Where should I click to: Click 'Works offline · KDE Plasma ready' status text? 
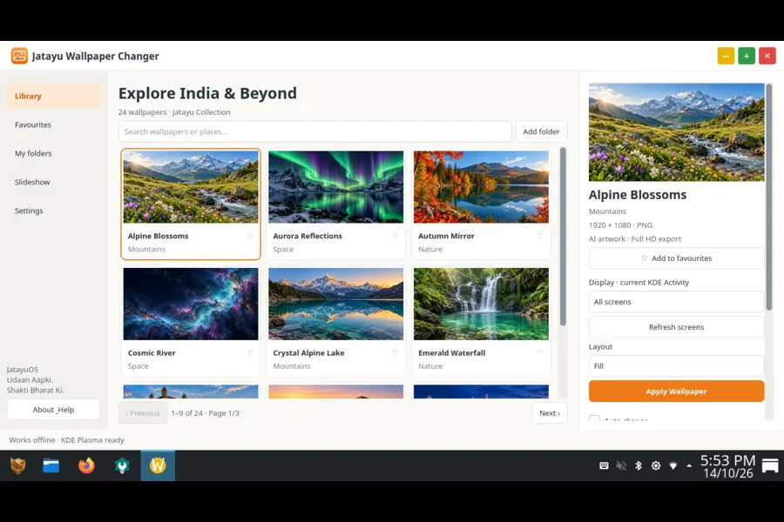tap(66, 440)
